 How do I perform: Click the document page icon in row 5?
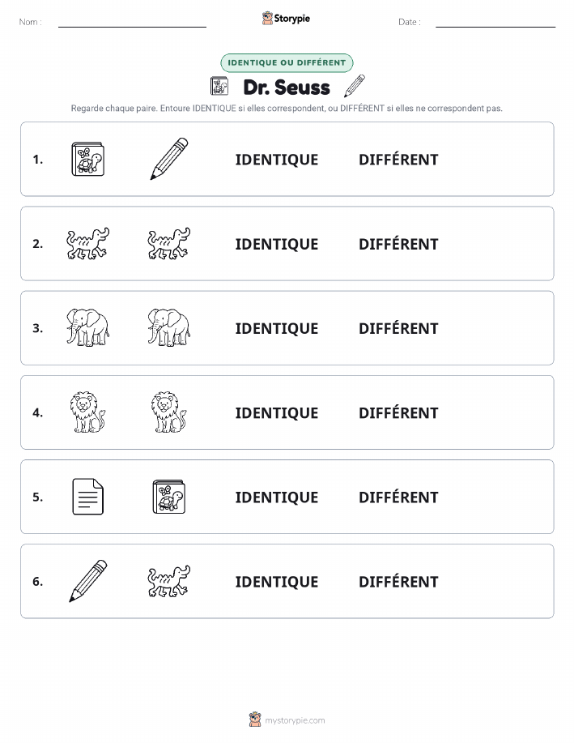point(87,497)
